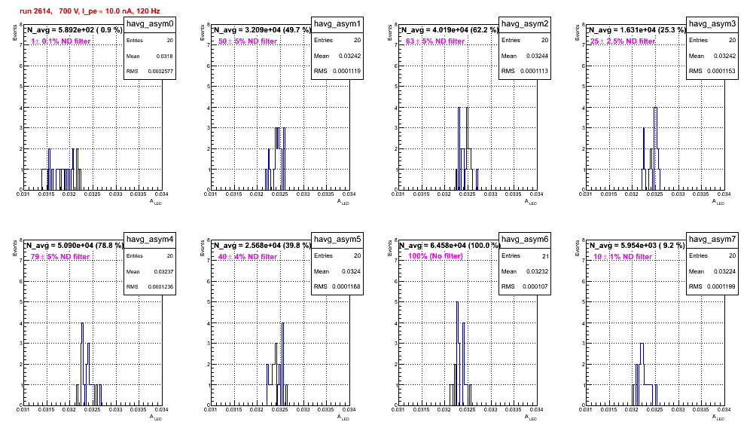Click RMS 0.0001153 in havg_asym3 stats
This screenshot has width=750, height=431.
pyautogui.click(x=712, y=72)
